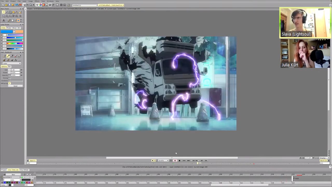Image resolution: width=332 pixels, height=187 pixels.
Task: Toggle the Opacity connection box
Action: [x=9, y=75]
